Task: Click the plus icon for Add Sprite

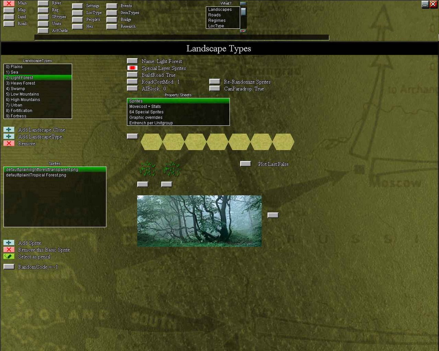Action: (x=9, y=243)
